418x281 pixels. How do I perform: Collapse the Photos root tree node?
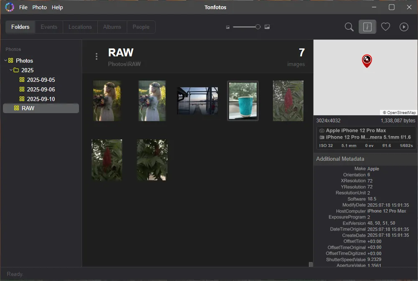[x=5, y=61]
